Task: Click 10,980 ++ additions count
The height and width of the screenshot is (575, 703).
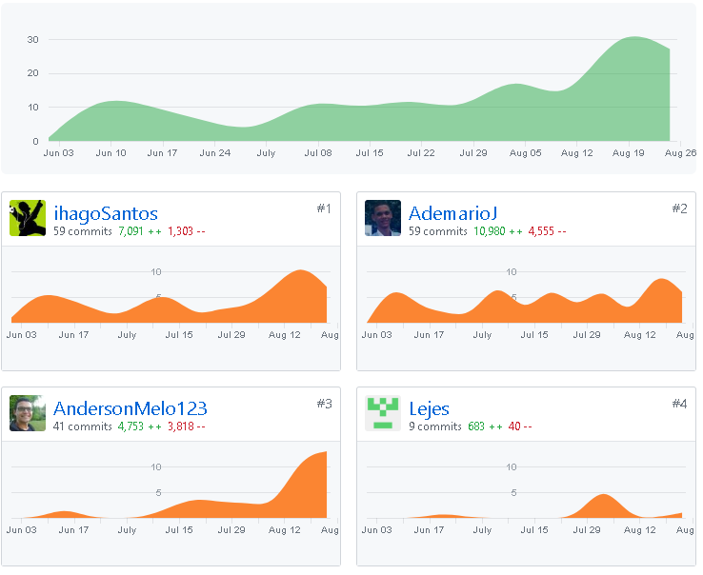Action: pos(498,231)
